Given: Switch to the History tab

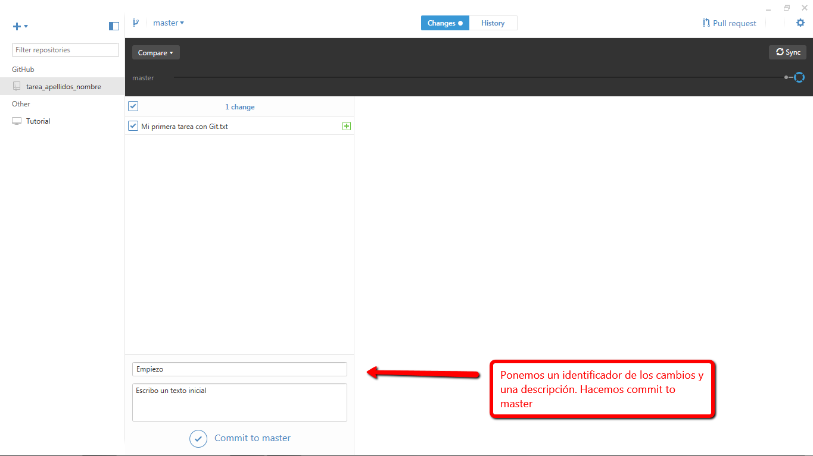Looking at the screenshot, I should pos(493,23).
